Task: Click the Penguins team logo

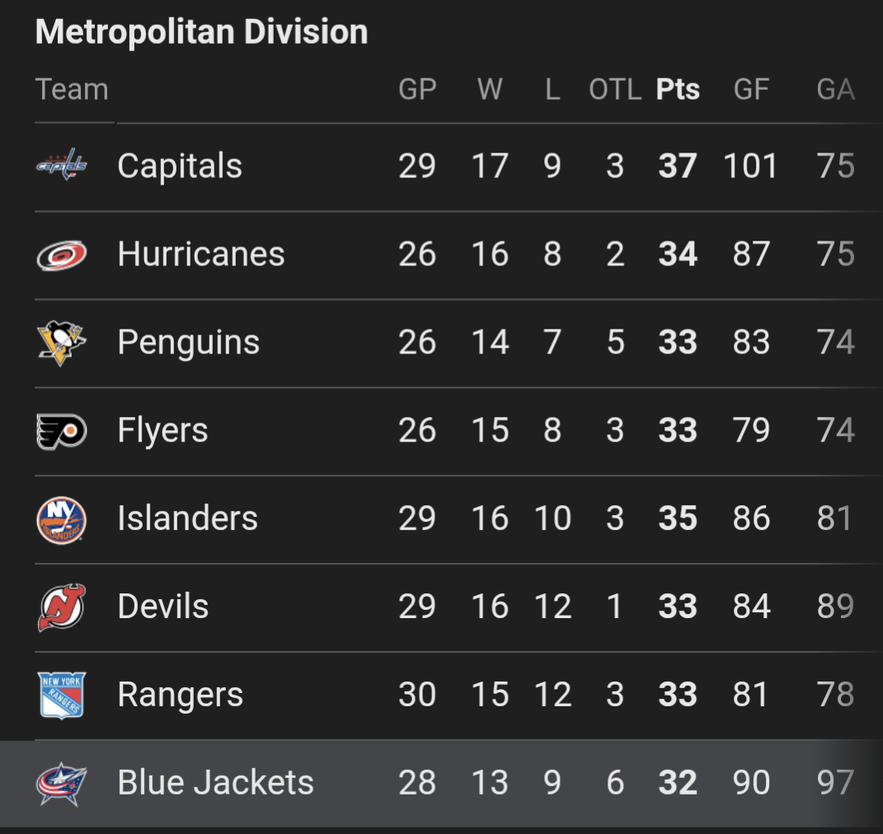Action: [62, 341]
